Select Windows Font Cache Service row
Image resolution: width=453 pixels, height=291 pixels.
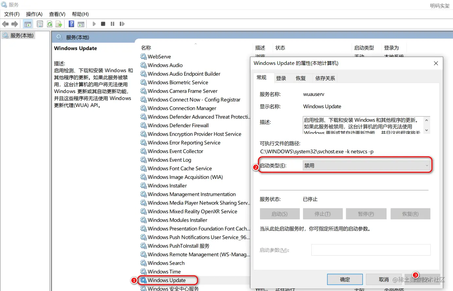[180, 168]
